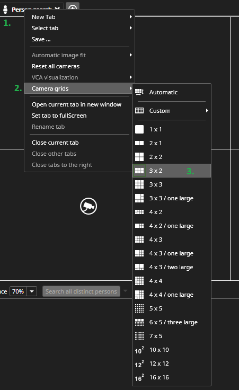
Task: Select the 12 squared grid icon
Action: (139, 364)
